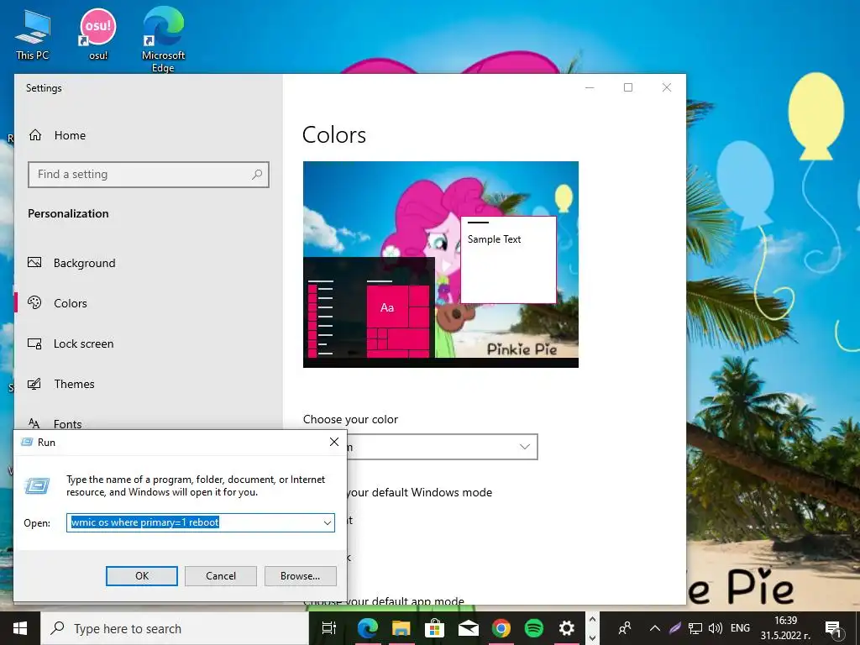Click the purple feather tray icon

point(675,628)
